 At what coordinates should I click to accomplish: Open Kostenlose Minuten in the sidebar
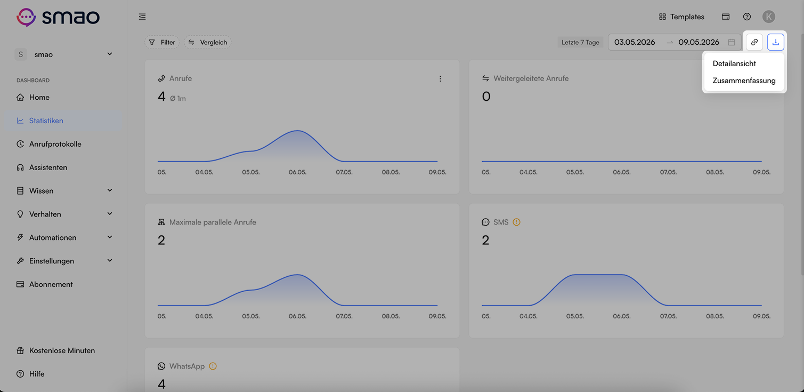point(63,350)
